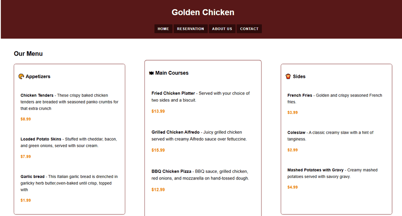Click the Sides fries icon
This screenshot has height=216, width=402.
[x=288, y=76]
